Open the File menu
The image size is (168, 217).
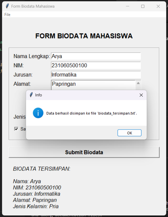coord(7,14)
